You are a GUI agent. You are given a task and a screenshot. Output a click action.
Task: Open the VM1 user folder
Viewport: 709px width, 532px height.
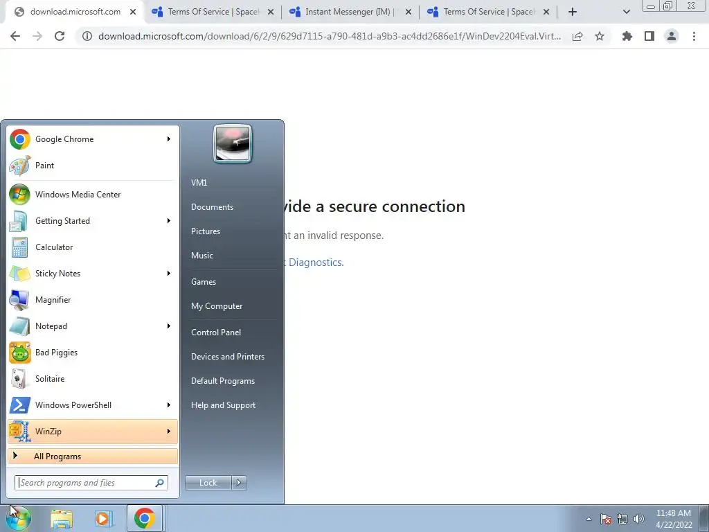(x=199, y=183)
